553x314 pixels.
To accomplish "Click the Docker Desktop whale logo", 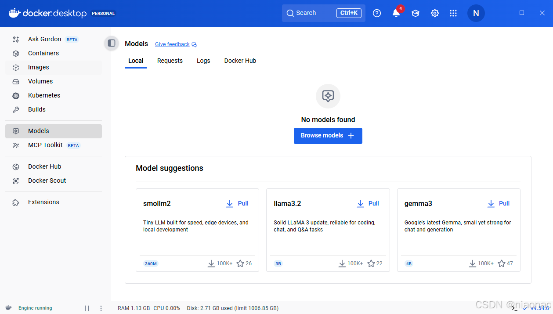I will click(x=14, y=12).
